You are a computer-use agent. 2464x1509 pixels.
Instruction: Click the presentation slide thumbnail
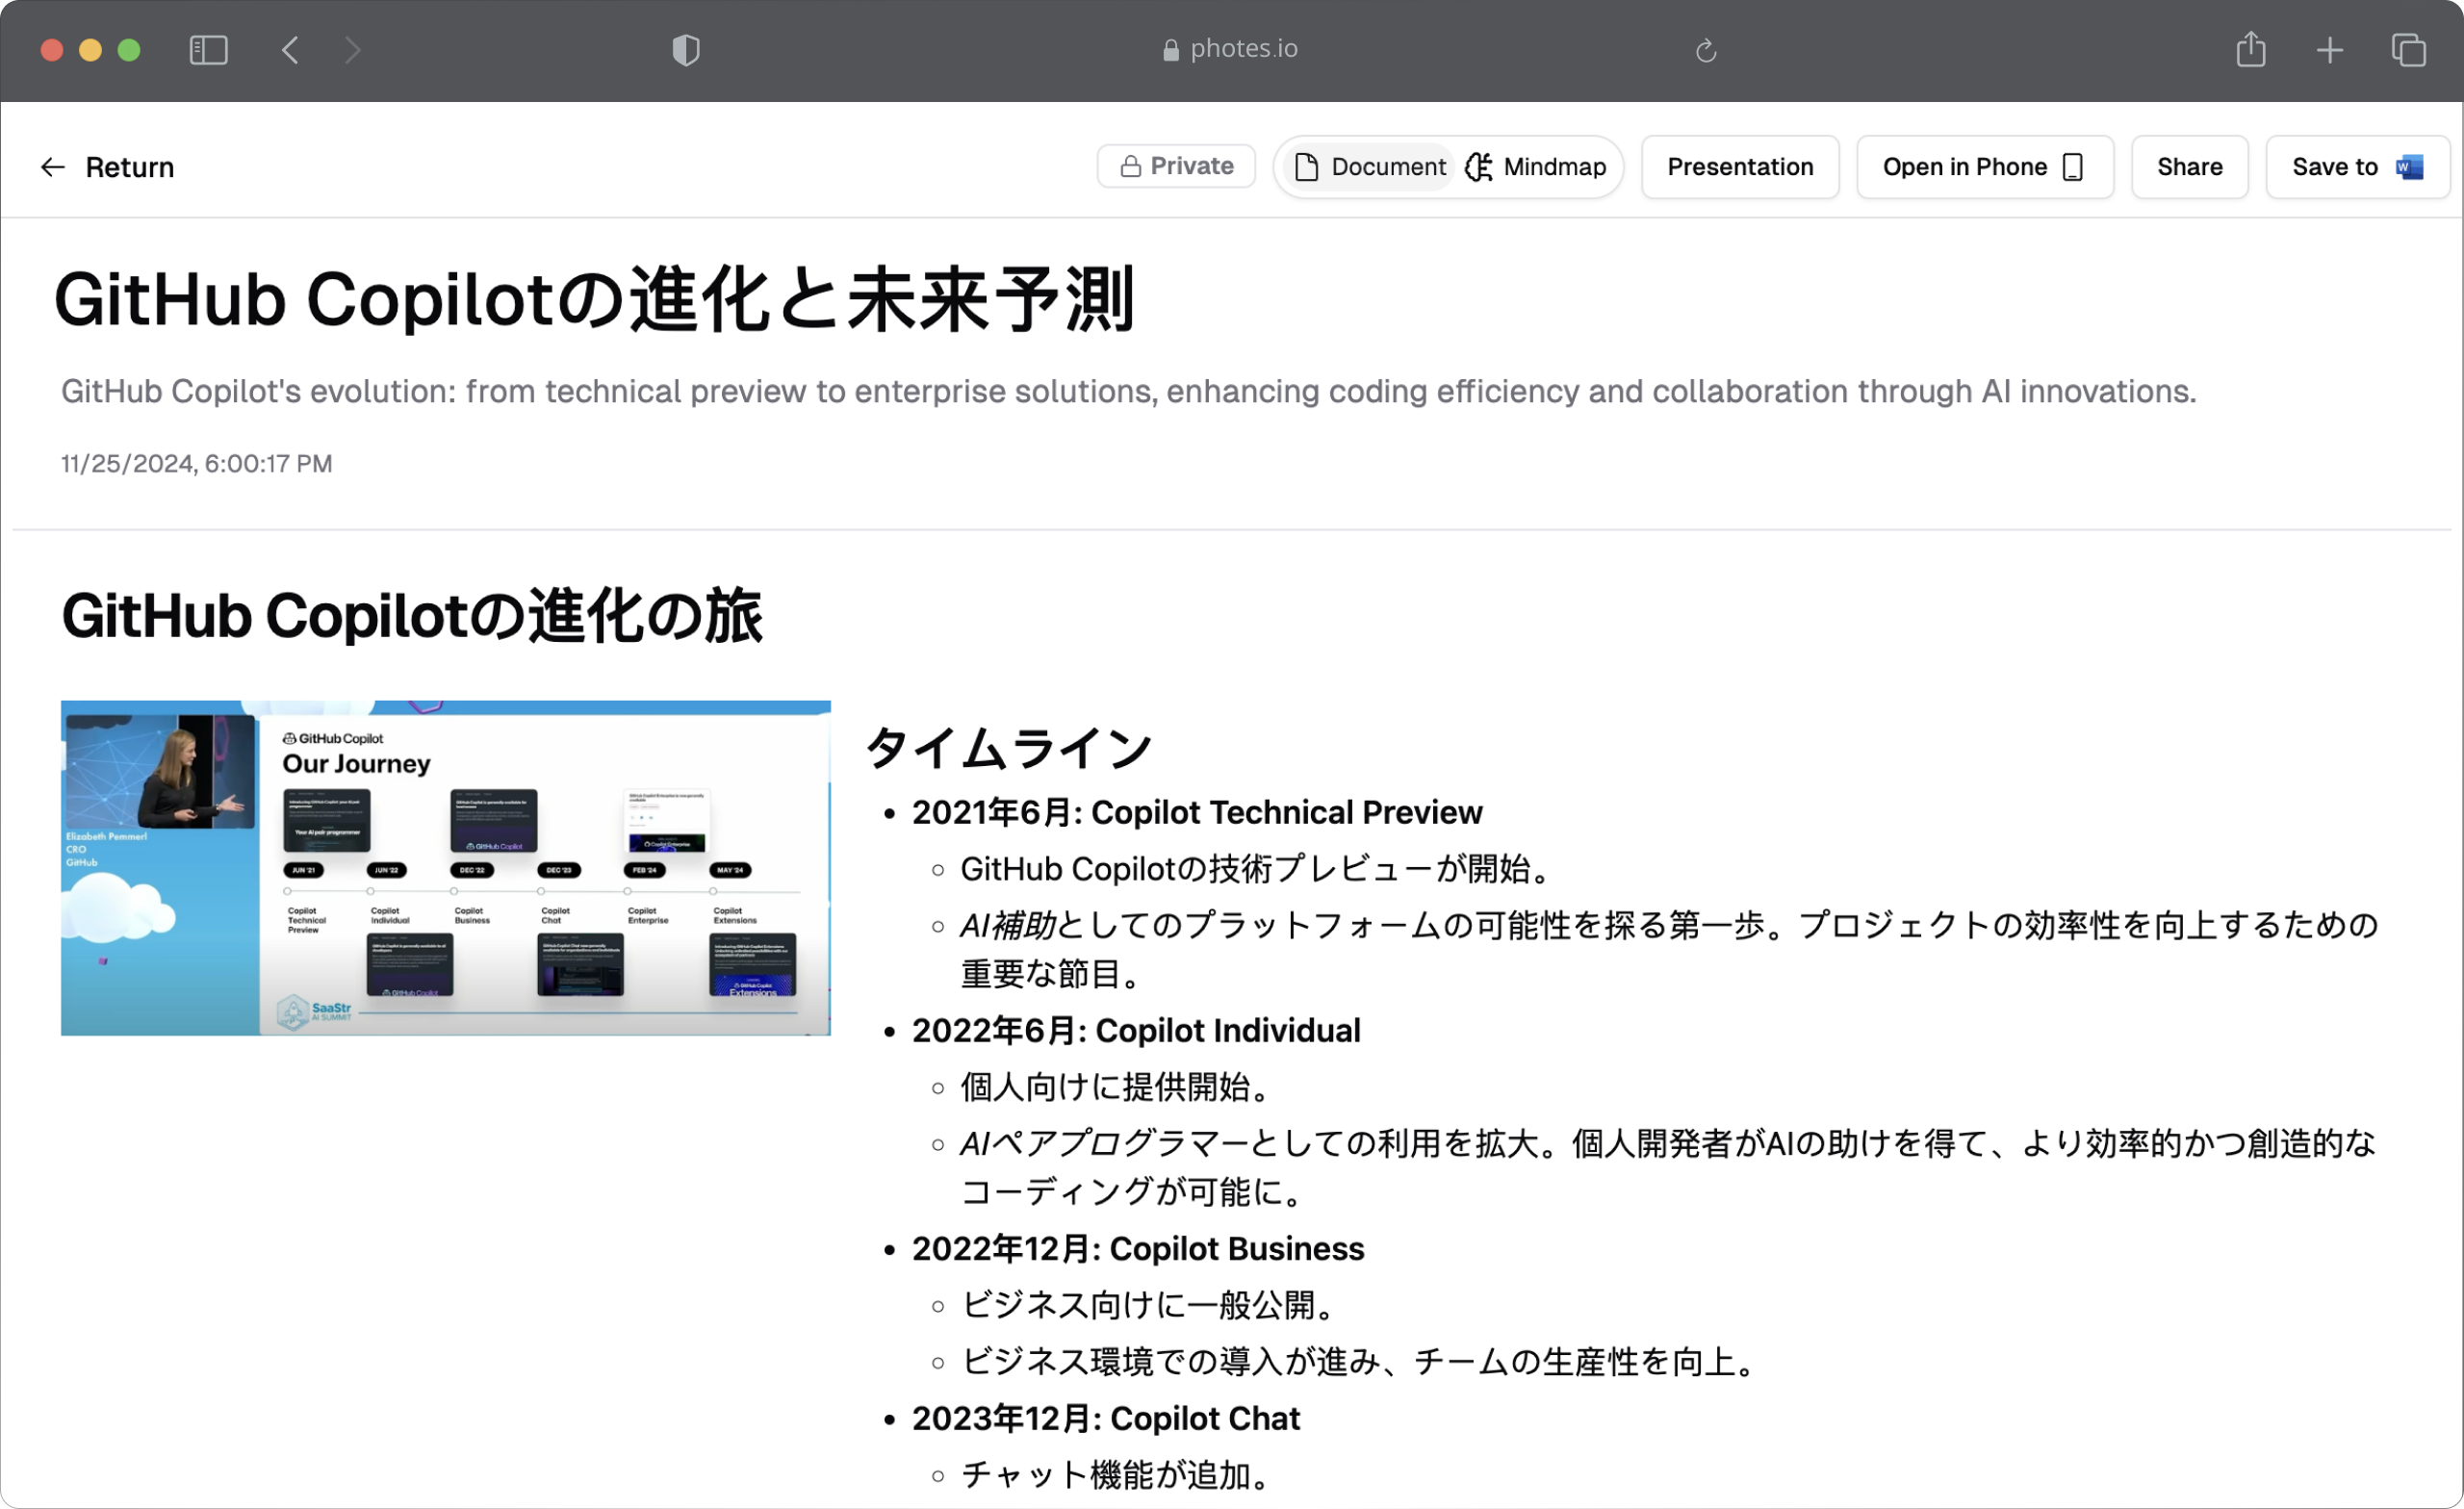(446, 863)
